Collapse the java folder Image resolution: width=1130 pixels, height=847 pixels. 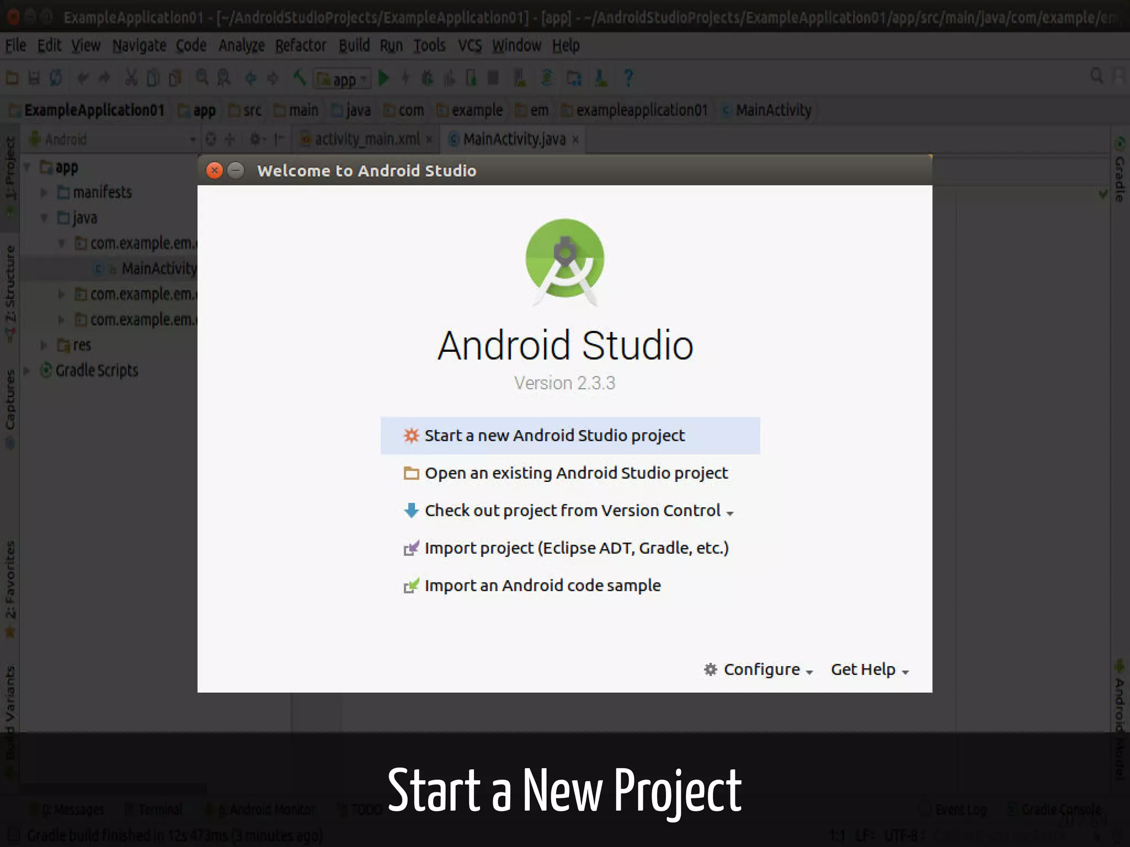44,218
